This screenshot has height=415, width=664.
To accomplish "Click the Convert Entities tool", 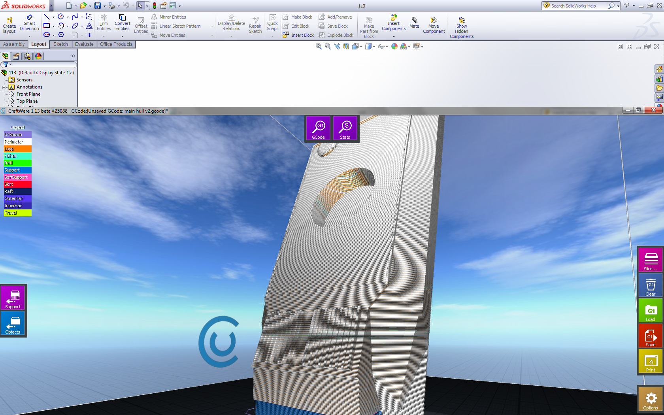I will (123, 23).
